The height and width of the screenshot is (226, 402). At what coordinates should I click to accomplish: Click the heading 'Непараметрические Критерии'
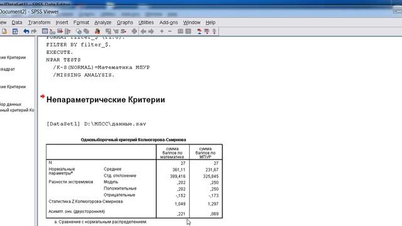[106, 100]
